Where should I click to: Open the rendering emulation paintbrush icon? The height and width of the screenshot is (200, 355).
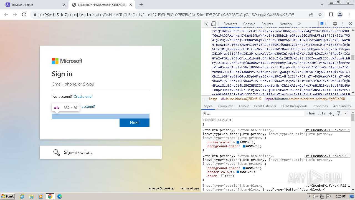tap(338, 113)
